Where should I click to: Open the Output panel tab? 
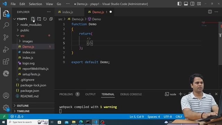pyautogui.click(x=90, y=94)
